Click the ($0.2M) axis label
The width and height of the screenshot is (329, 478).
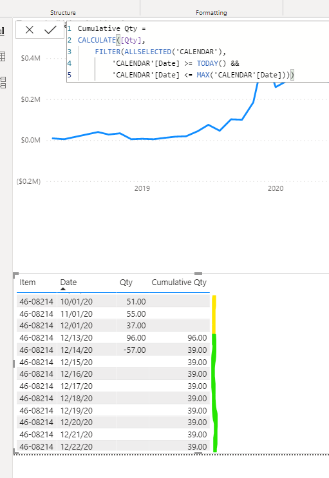(x=28, y=182)
